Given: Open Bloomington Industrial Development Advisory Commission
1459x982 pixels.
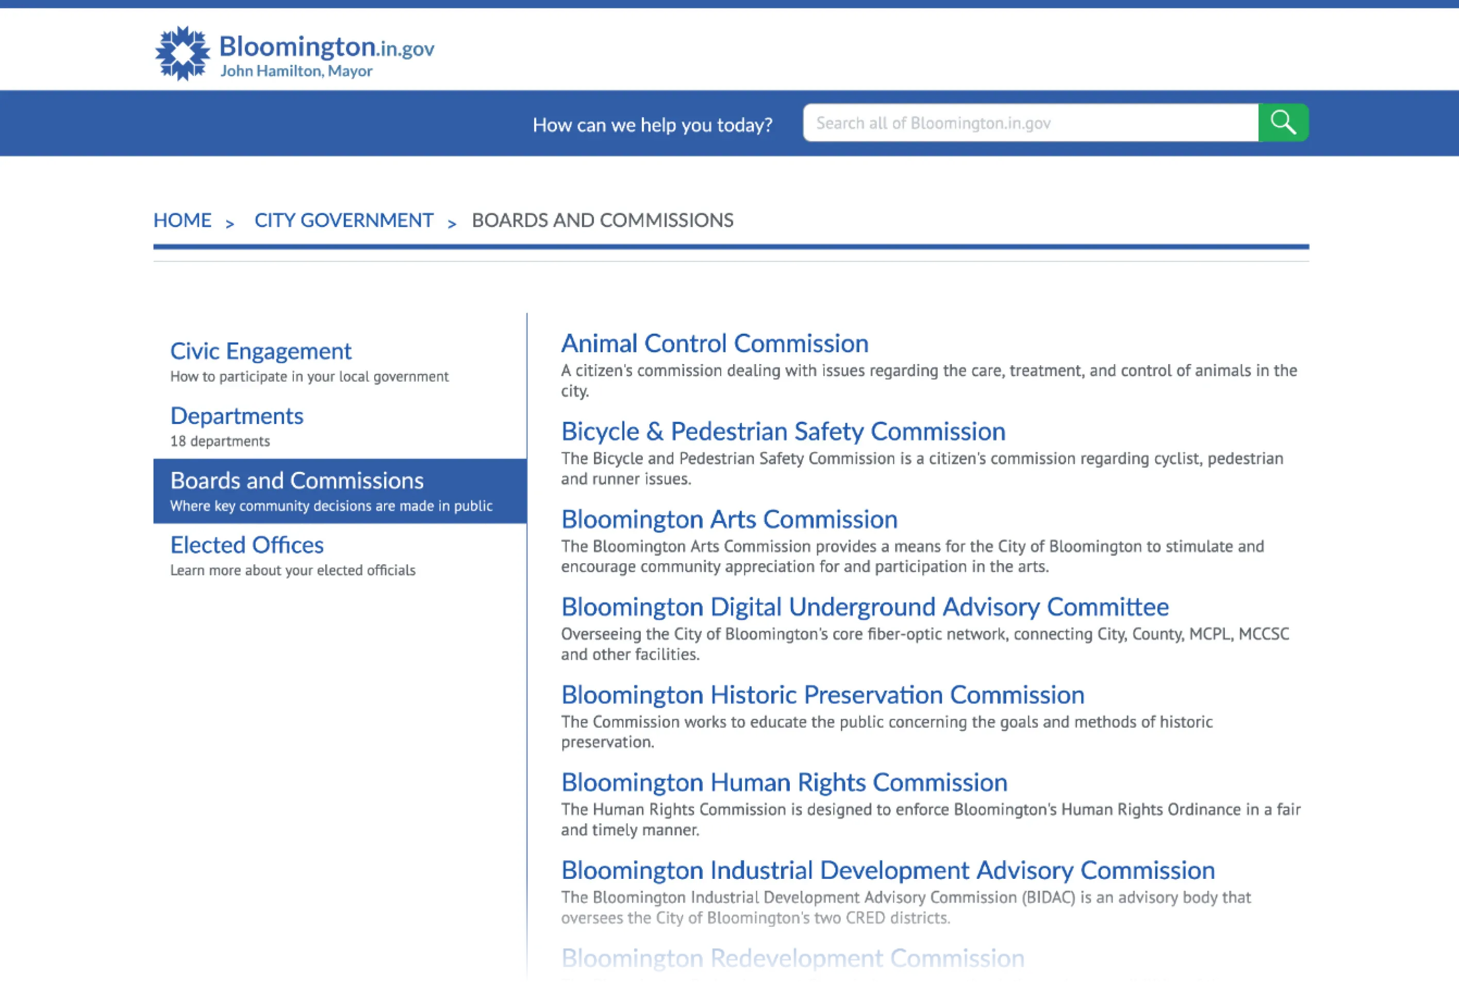Looking at the screenshot, I should tap(888, 870).
